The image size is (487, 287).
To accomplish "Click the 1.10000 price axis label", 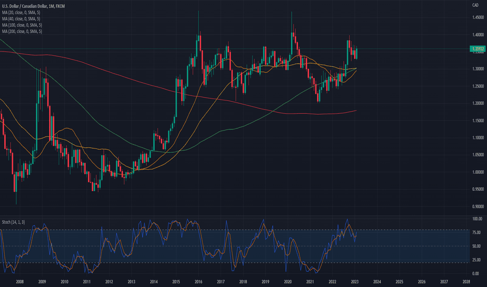I will coord(478,138).
